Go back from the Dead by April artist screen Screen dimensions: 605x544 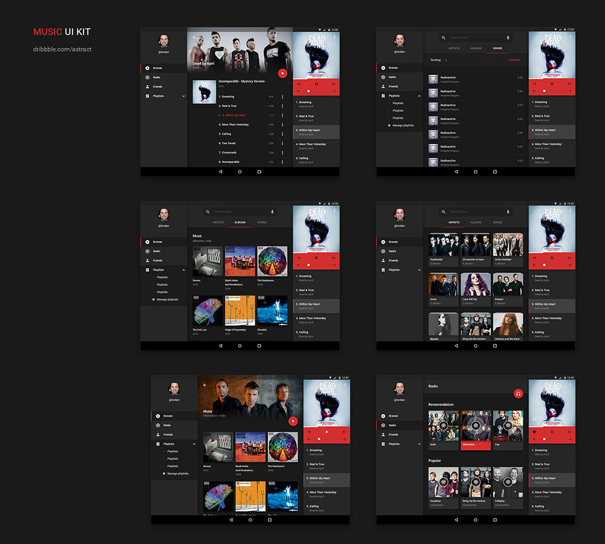pyautogui.click(x=194, y=37)
